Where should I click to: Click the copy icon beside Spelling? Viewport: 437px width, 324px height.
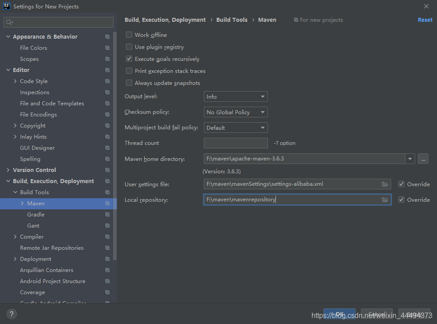pos(107,159)
